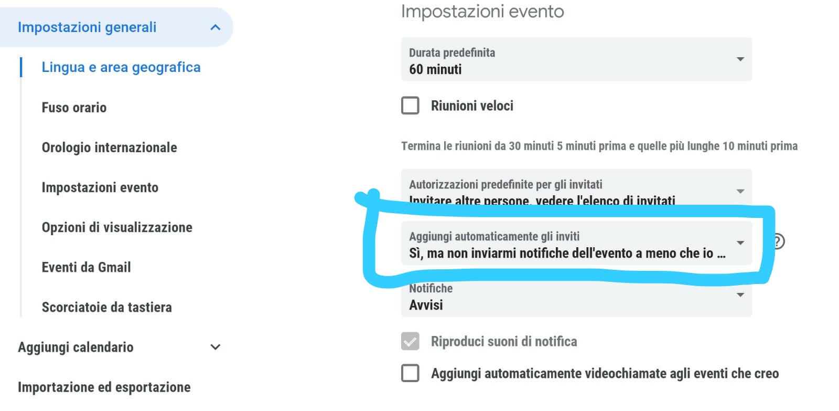Go to Eventi da Gmail

(x=86, y=267)
